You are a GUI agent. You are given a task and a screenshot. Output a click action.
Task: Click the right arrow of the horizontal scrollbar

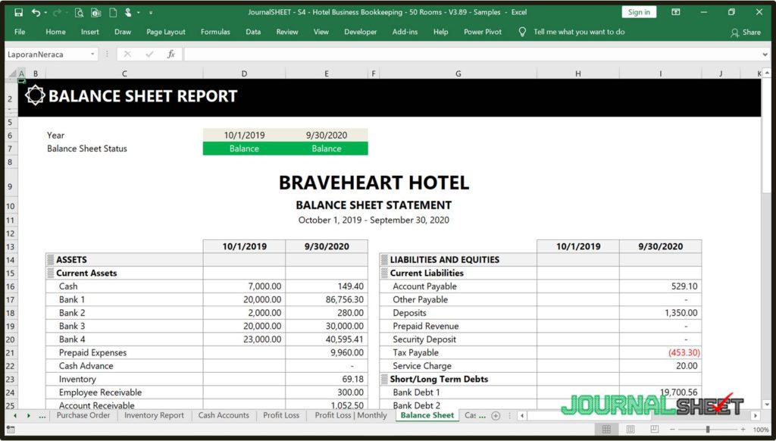(755, 415)
